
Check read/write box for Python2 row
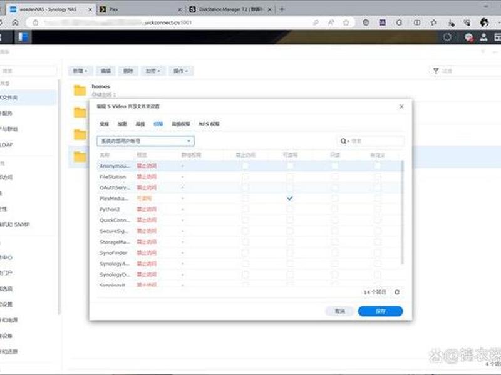[x=290, y=209]
